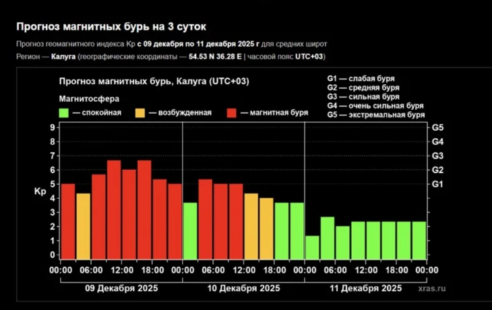Click the 'Kp' axis label

click(x=40, y=191)
